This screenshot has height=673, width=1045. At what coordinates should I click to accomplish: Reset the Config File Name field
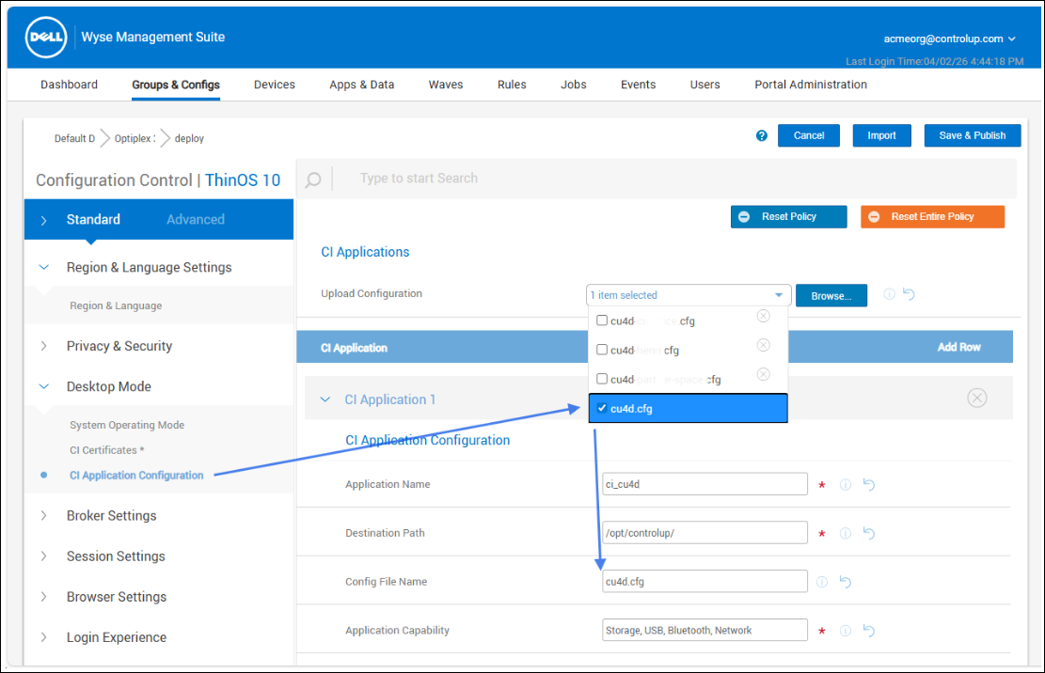846,581
